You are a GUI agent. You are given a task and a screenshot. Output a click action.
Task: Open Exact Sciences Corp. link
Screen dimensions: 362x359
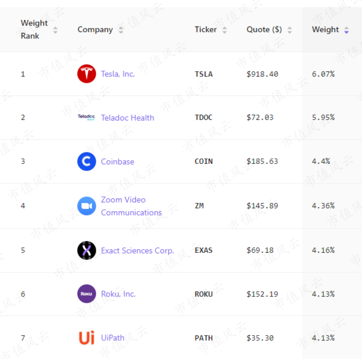click(137, 251)
